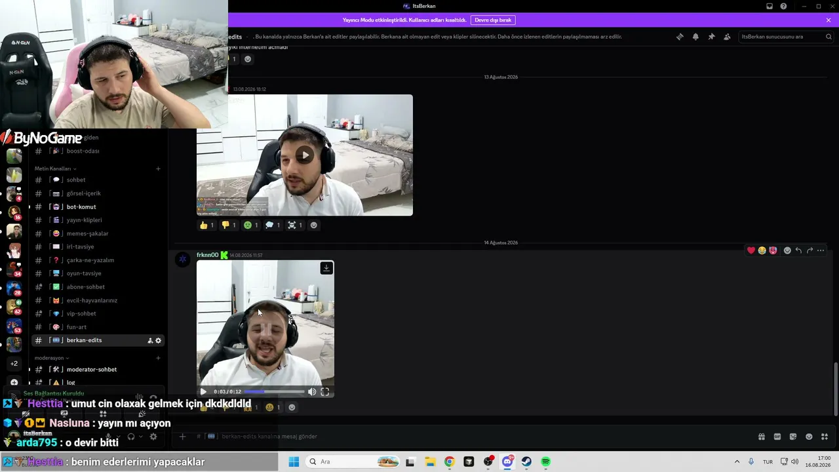Click the 'Devre dışı bırak' button
Viewport: 839px width, 472px height.
[x=493, y=20]
